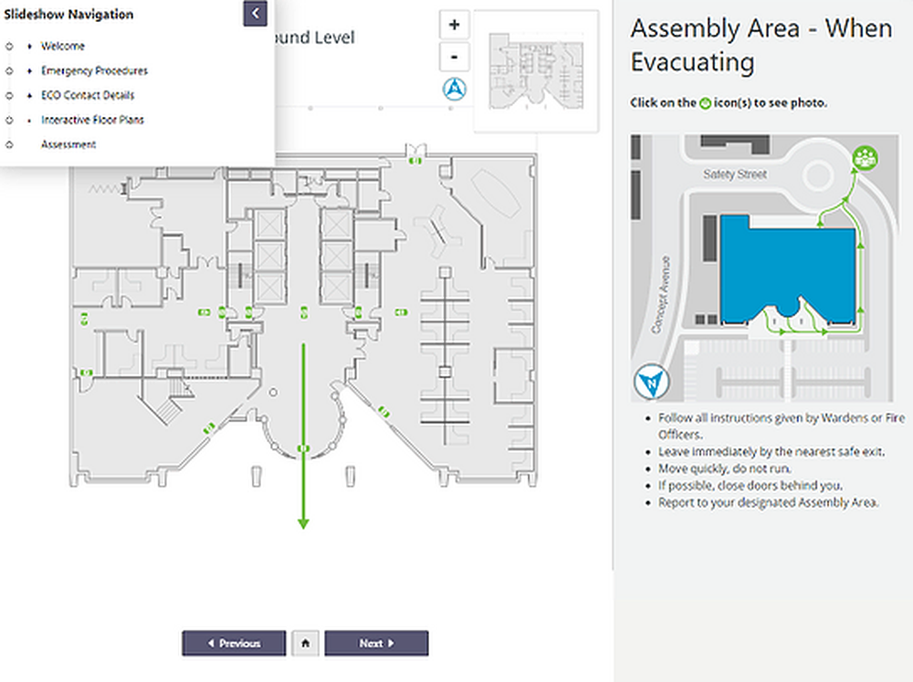Image resolution: width=913 pixels, height=682 pixels.
Task: Open the Assessment section
Action: pyautogui.click(x=68, y=144)
